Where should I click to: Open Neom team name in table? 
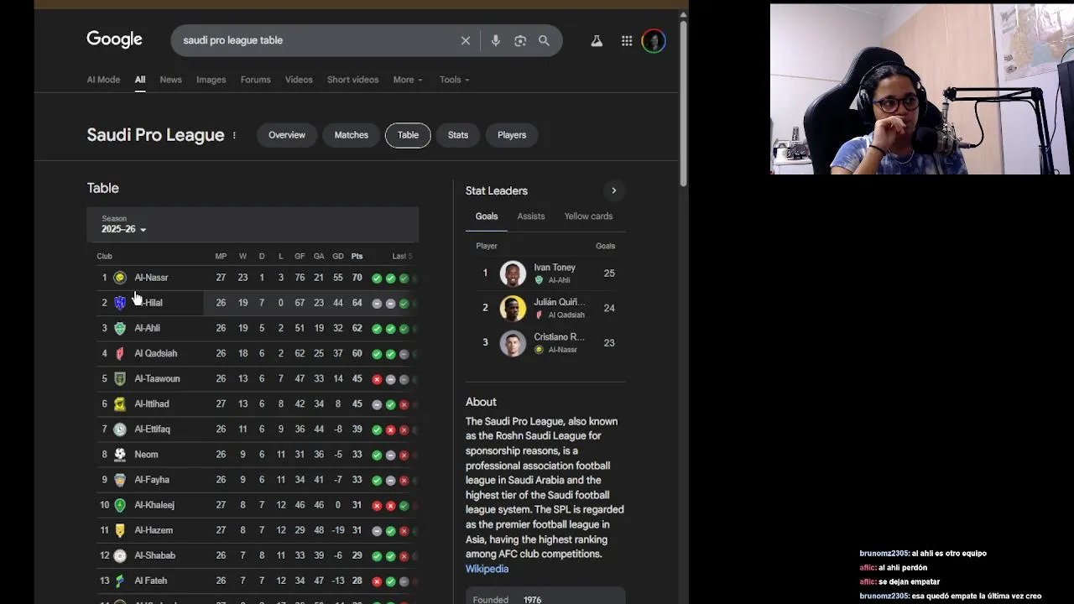pyautogui.click(x=146, y=454)
